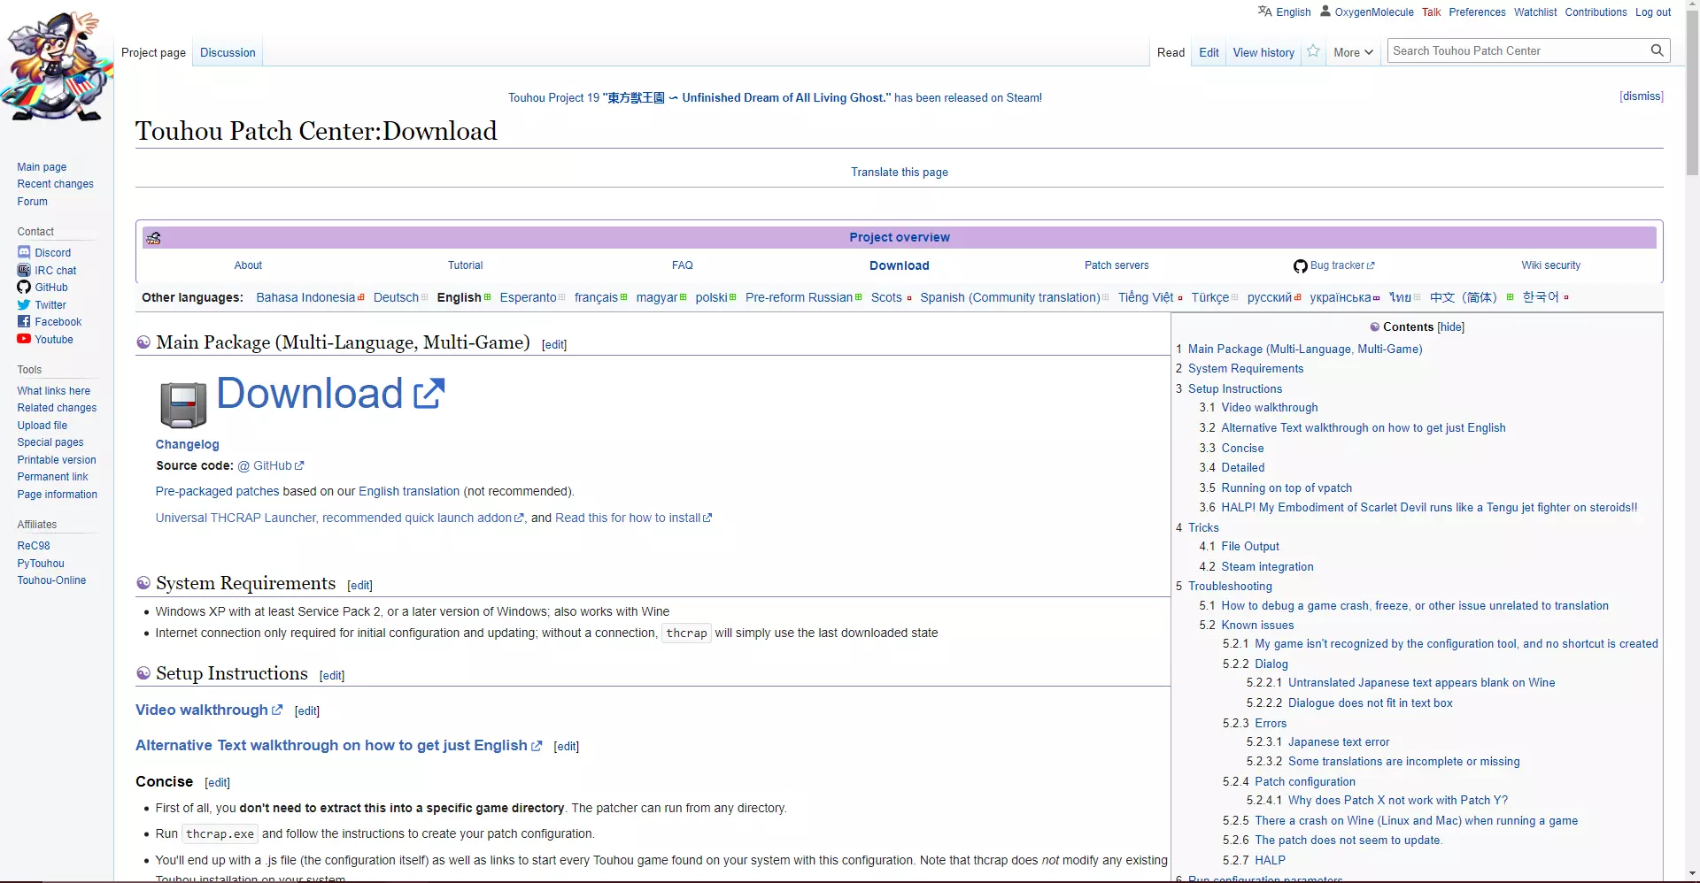Click the watchlist star icon
1700x883 pixels.
click(1313, 51)
